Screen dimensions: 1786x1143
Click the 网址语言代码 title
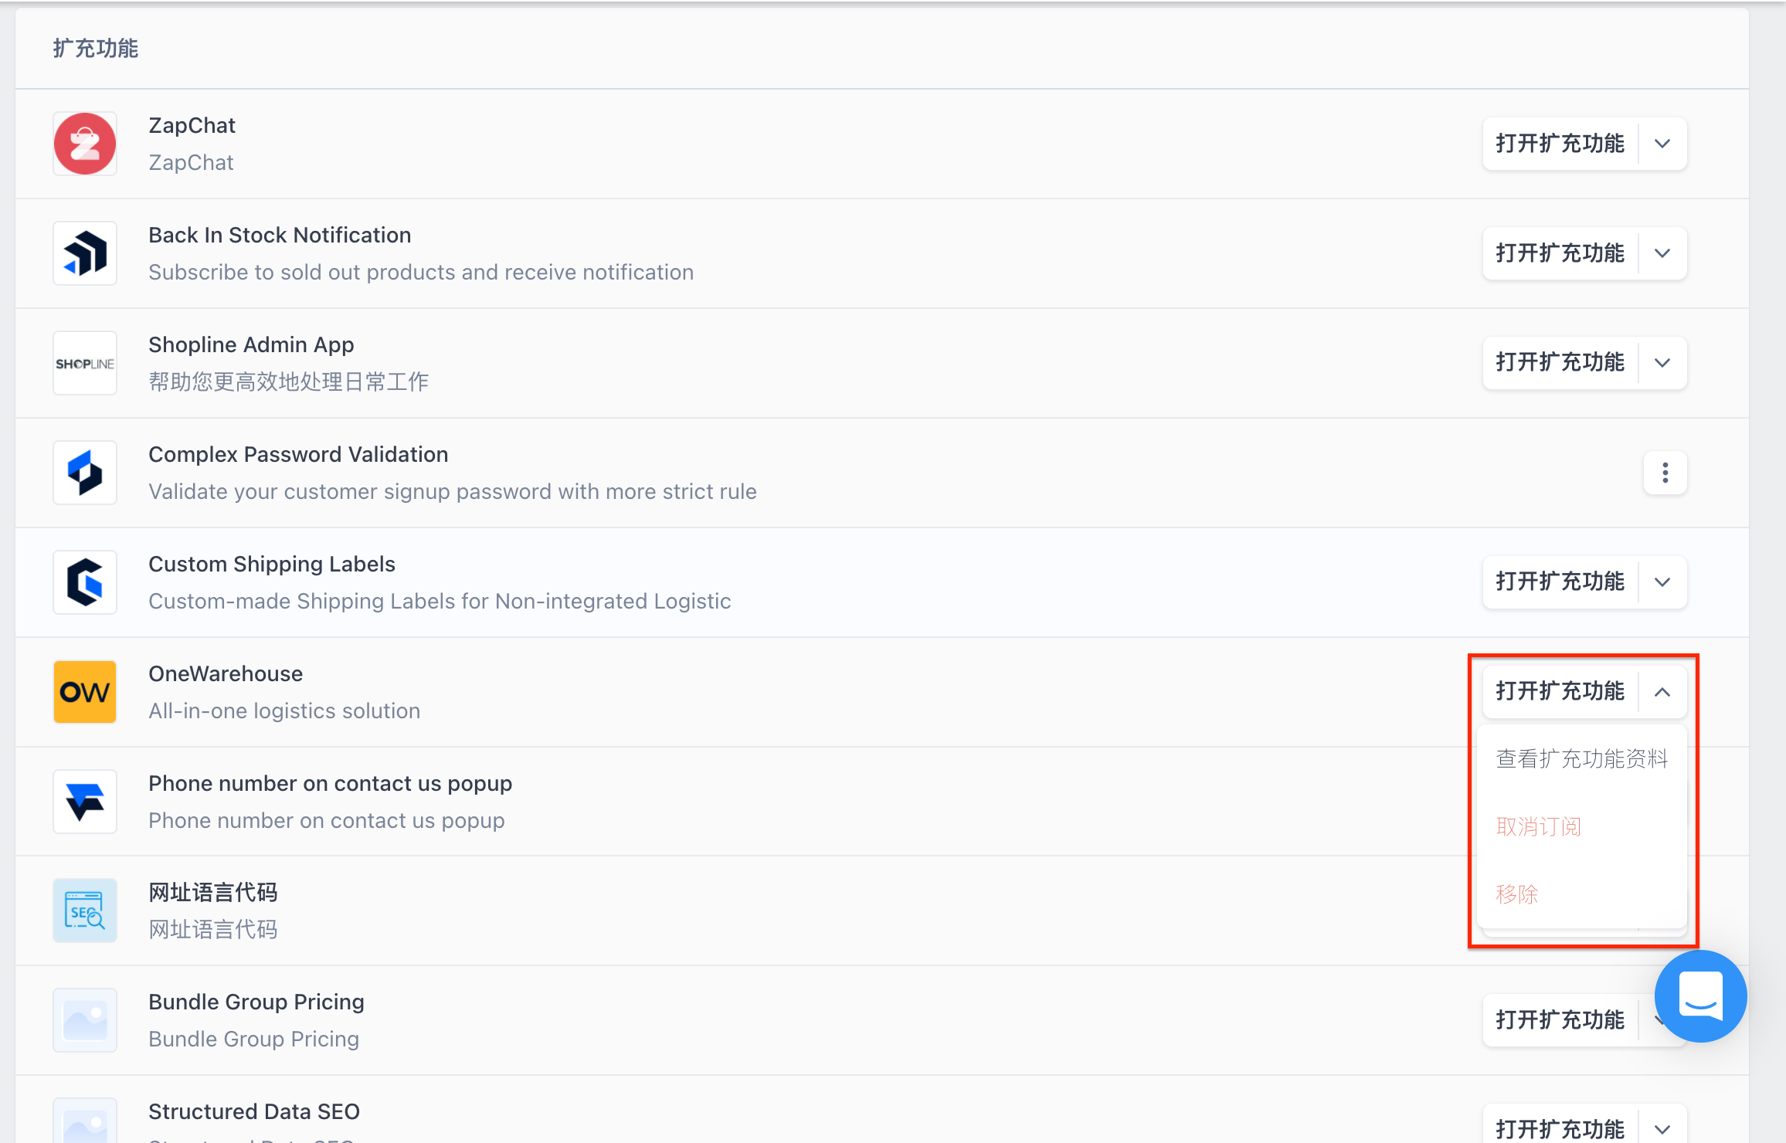click(x=213, y=893)
